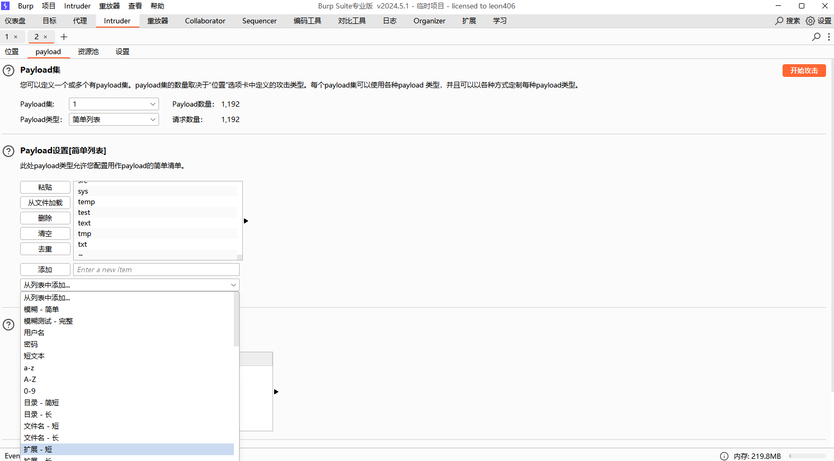Open the three-dot options menu icon

(x=829, y=37)
